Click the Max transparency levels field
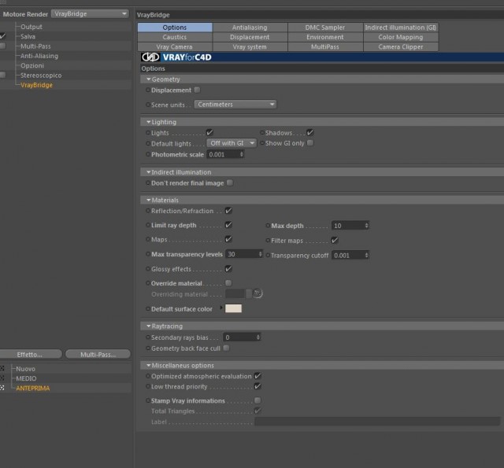This screenshot has width=504, height=468. click(x=244, y=254)
